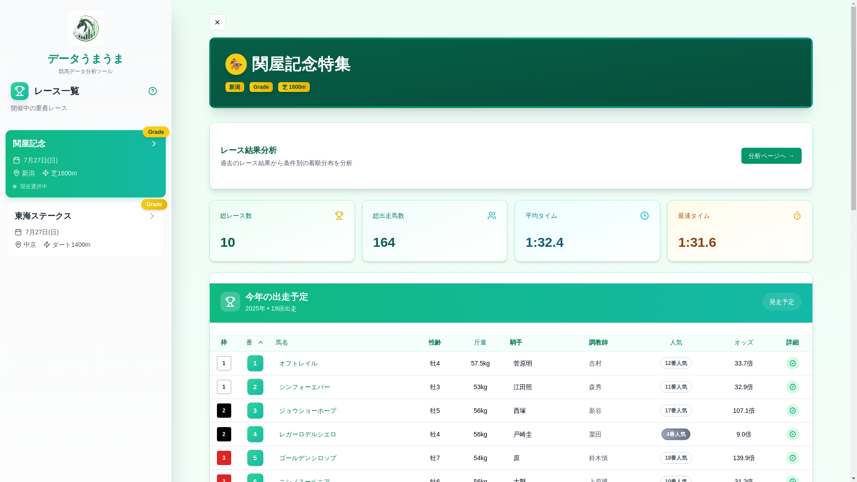Click the データうまうま app title
857x482 pixels.
[x=86, y=59]
